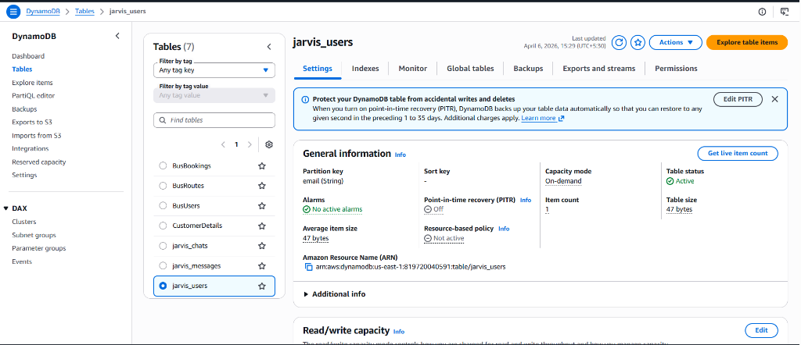This screenshot has height=345, width=801.
Task: Switch to the Monitor tab
Action: pyautogui.click(x=413, y=68)
